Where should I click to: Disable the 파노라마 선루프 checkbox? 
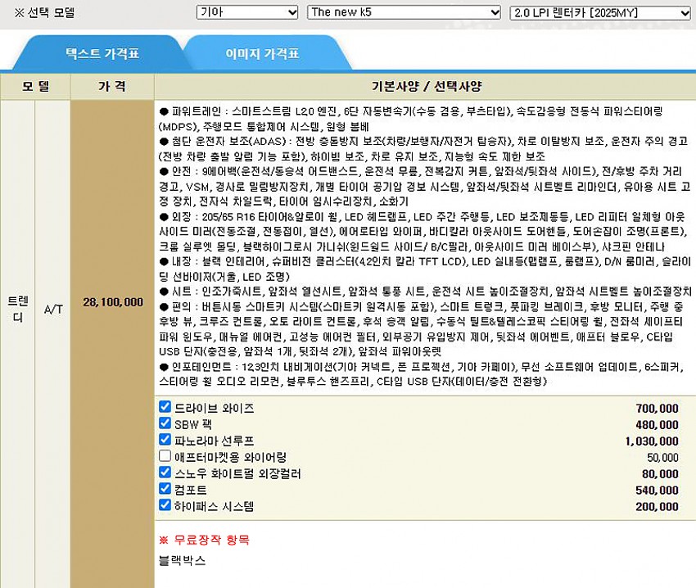click(x=165, y=440)
